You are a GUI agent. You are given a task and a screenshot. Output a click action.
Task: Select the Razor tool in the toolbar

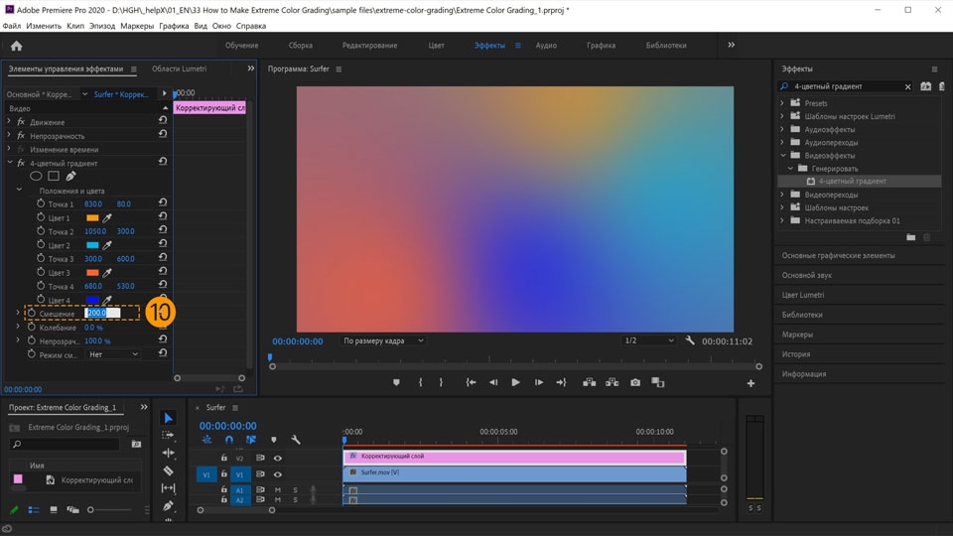click(168, 470)
